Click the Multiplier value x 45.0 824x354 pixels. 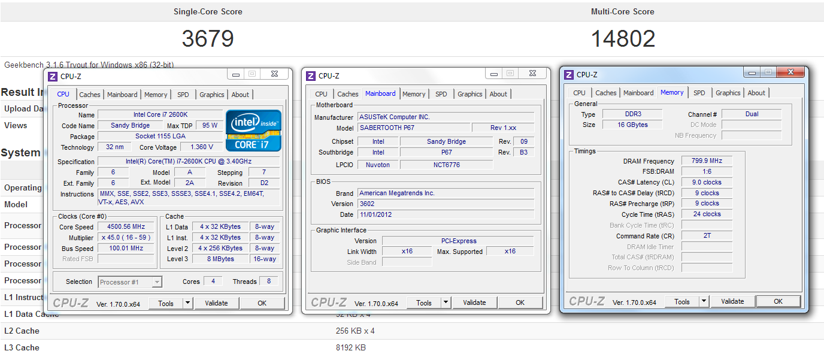[x=126, y=238]
